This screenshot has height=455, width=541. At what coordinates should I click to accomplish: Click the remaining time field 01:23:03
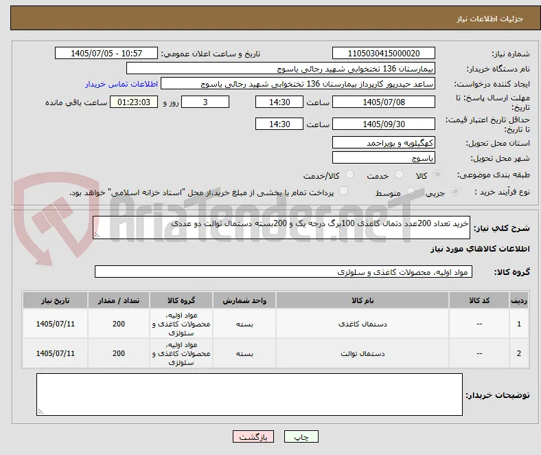[x=134, y=102]
